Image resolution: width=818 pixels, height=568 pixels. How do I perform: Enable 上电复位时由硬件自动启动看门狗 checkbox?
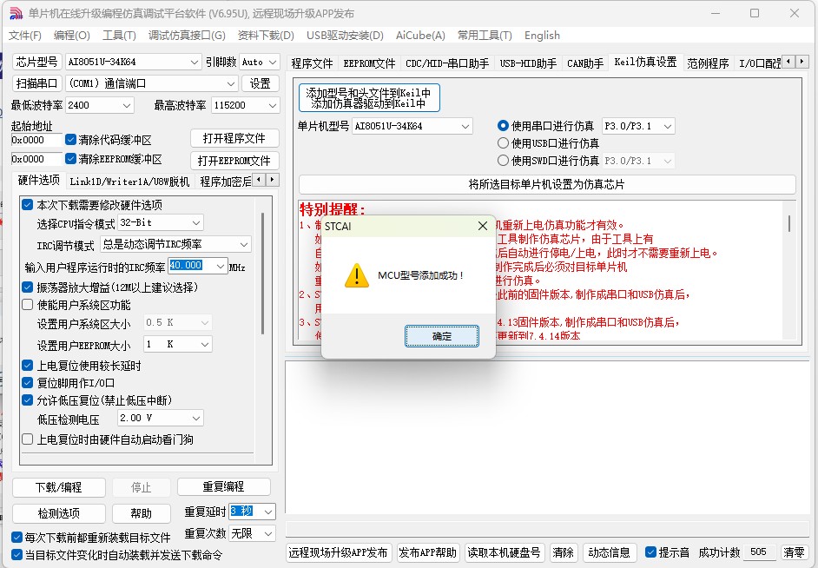pyautogui.click(x=28, y=439)
